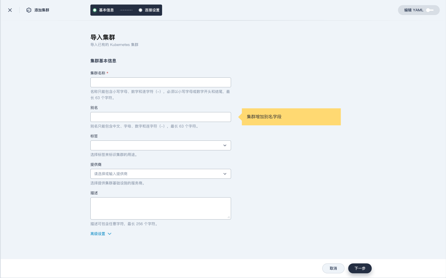Open the 标签 dropdown
The image size is (446, 278).
click(x=161, y=145)
